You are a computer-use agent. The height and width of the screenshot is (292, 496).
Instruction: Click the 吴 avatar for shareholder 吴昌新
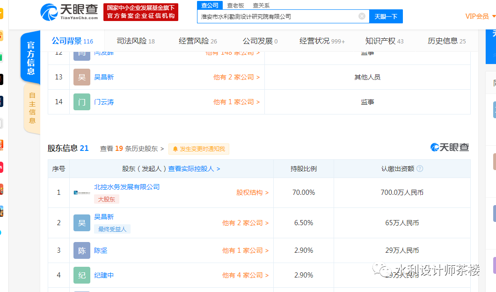[x=82, y=223]
